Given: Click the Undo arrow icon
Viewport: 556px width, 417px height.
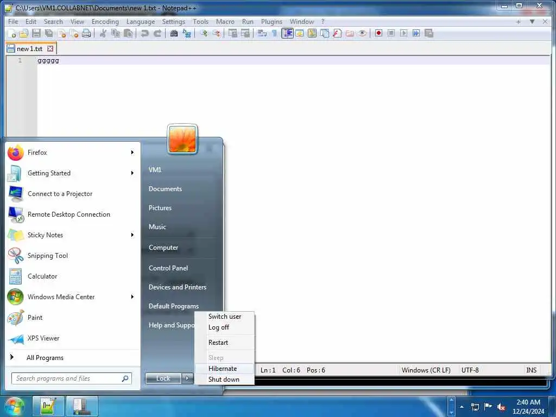Looking at the screenshot, I should pos(144,33).
